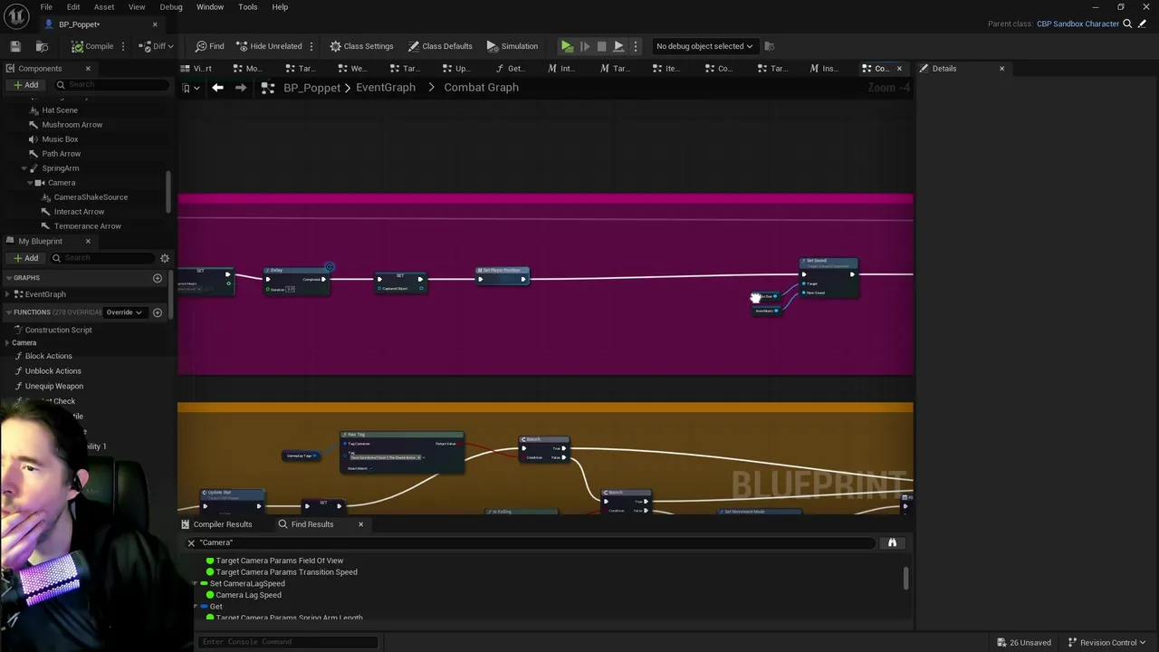Go forward in graph navigation
Viewport: 1159px width, 652px height.
pos(241,88)
